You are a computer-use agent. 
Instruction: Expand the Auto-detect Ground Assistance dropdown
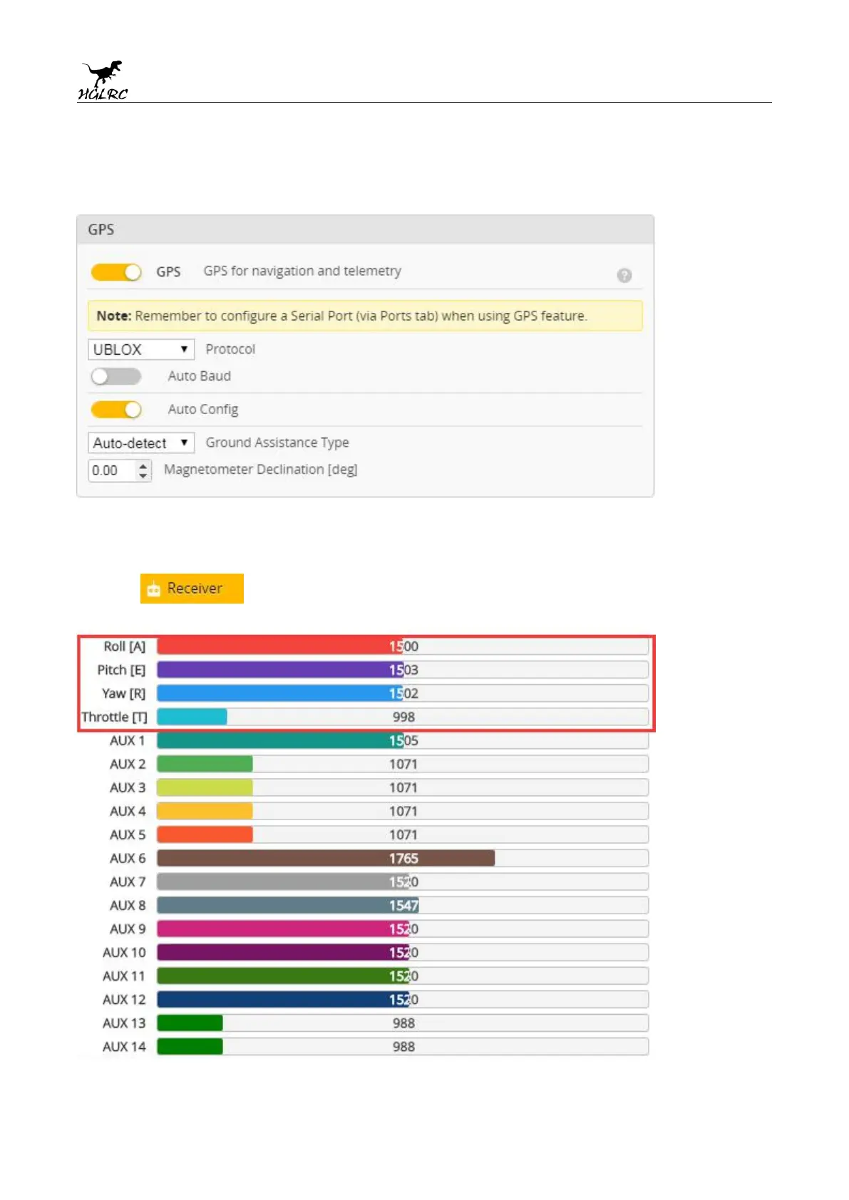[141, 443]
